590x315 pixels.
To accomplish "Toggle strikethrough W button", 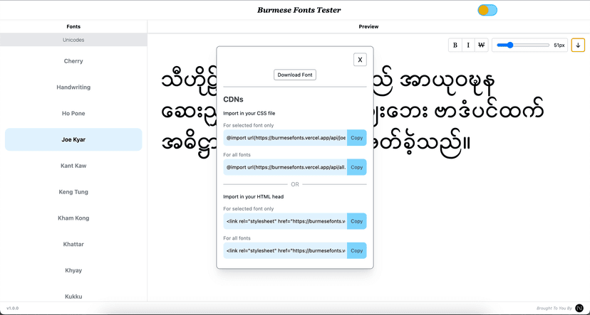I will click(x=481, y=45).
